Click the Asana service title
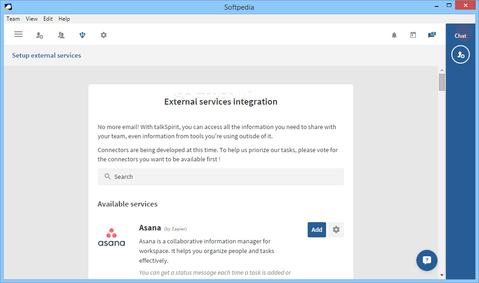479x283 pixels. pos(150,228)
